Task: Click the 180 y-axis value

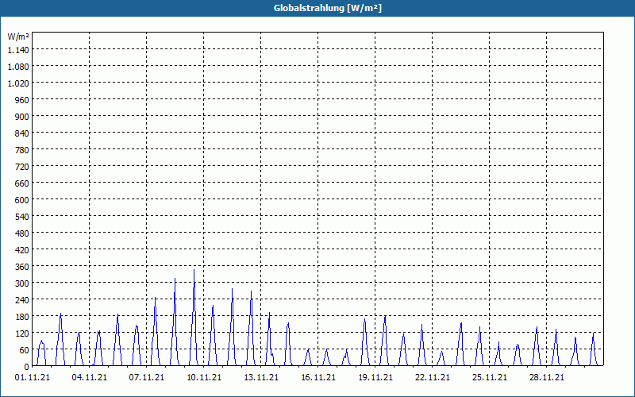Action: pyautogui.click(x=22, y=316)
